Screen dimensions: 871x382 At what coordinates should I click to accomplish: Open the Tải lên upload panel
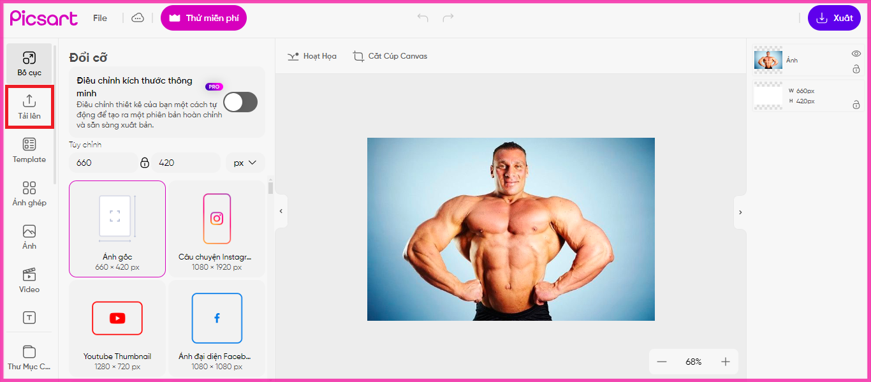[29, 107]
